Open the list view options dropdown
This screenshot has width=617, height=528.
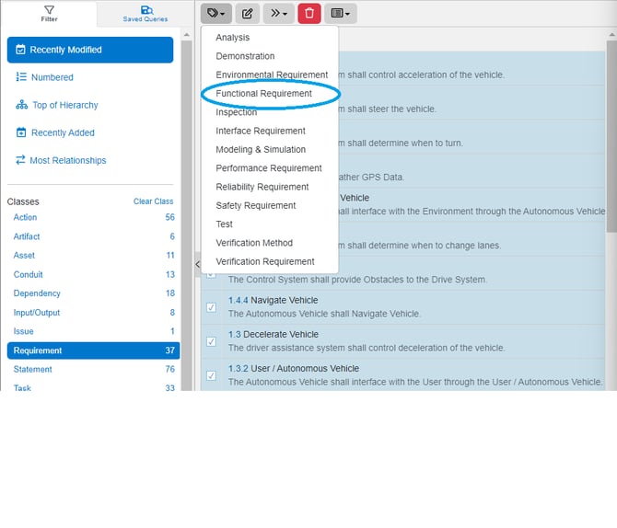[x=341, y=14]
